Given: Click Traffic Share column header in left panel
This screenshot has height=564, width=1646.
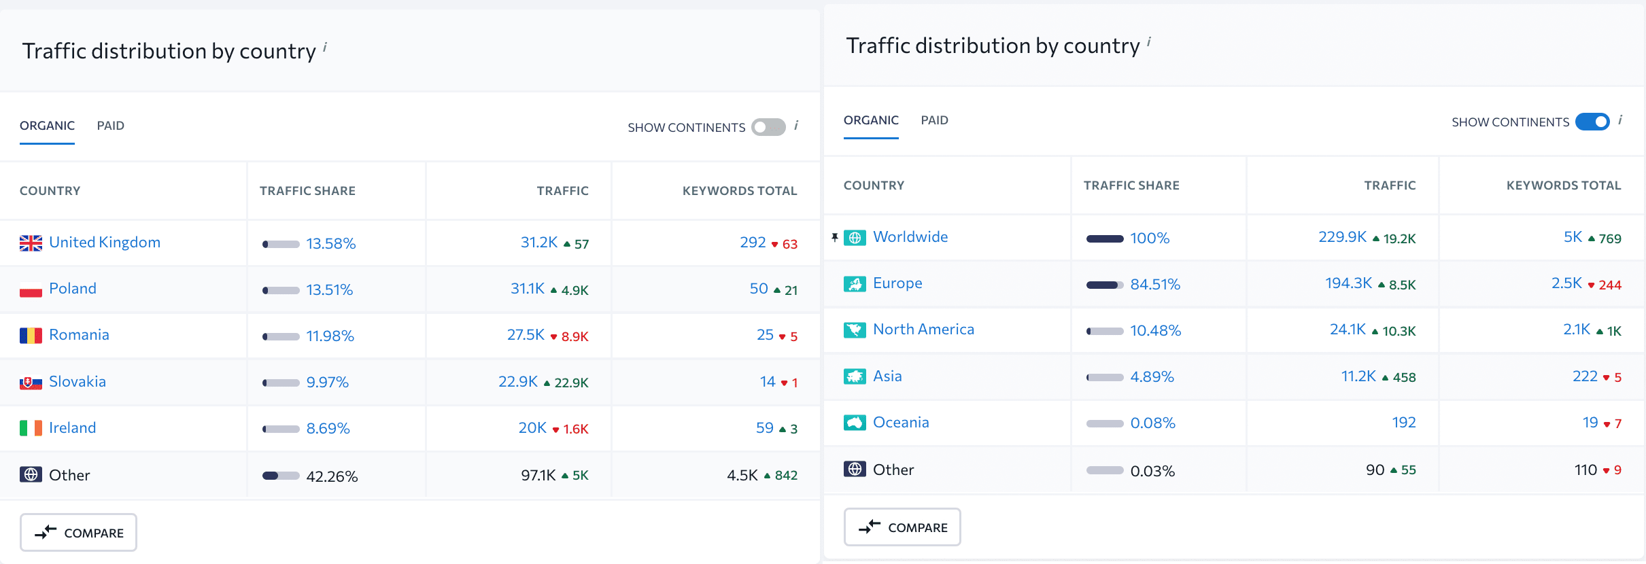Looking at the screenshot, I should 307,191.
